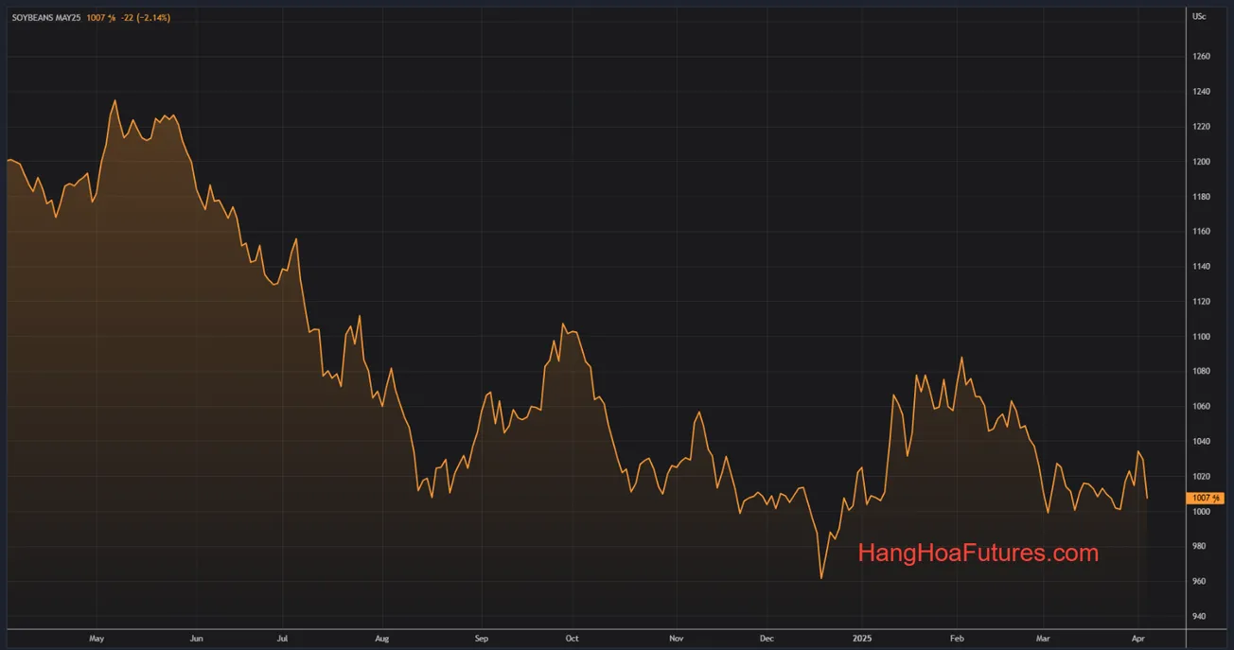Screen dimensions: 1234x650
Task: Click the SOYBEANS MAY25 symbol title
Action: tap(46, 18)
